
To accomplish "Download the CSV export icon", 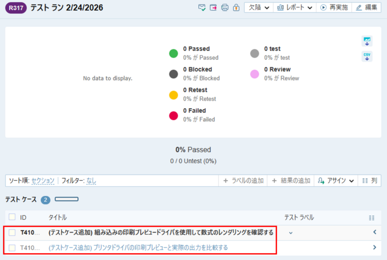I will tap(367, 57).
